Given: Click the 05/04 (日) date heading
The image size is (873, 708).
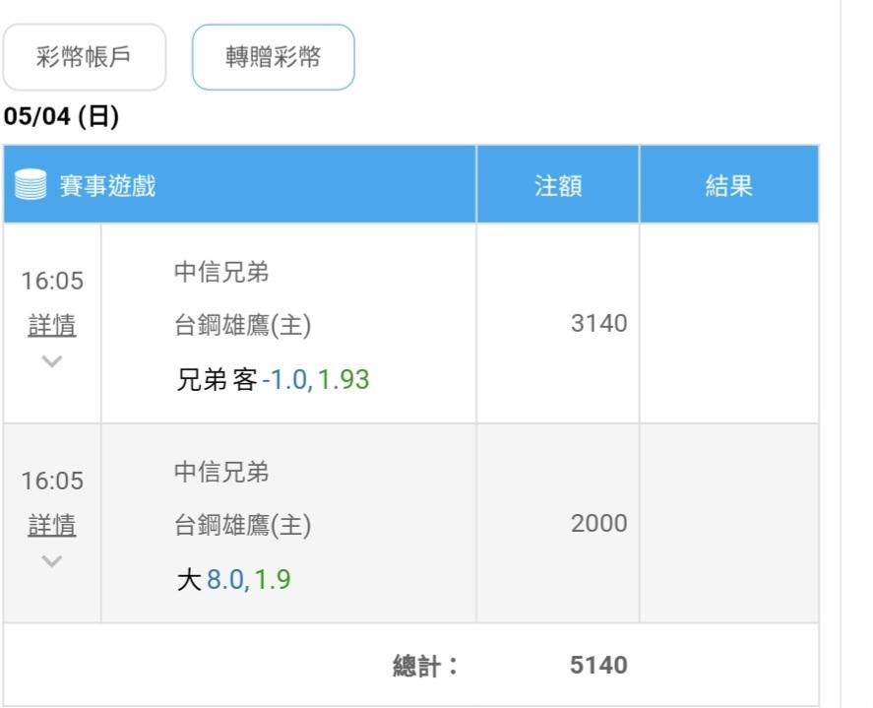Looking at the screenshot, I should (61, 117).
